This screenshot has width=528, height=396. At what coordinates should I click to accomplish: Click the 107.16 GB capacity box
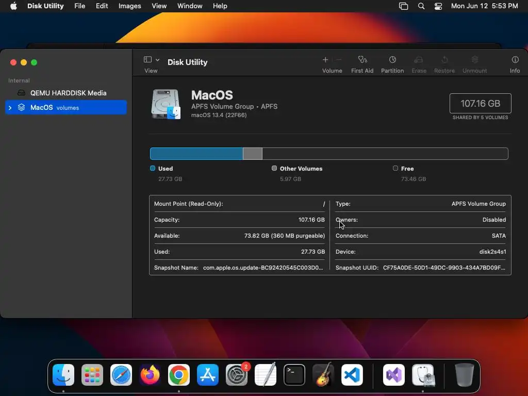pos(480,103)
